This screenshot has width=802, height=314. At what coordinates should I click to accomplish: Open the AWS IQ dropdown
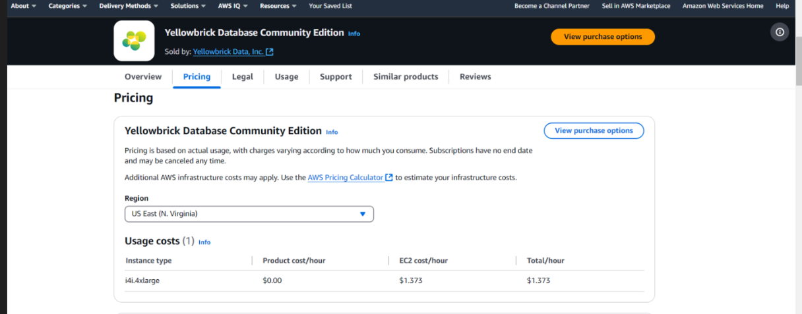(233, 6)
